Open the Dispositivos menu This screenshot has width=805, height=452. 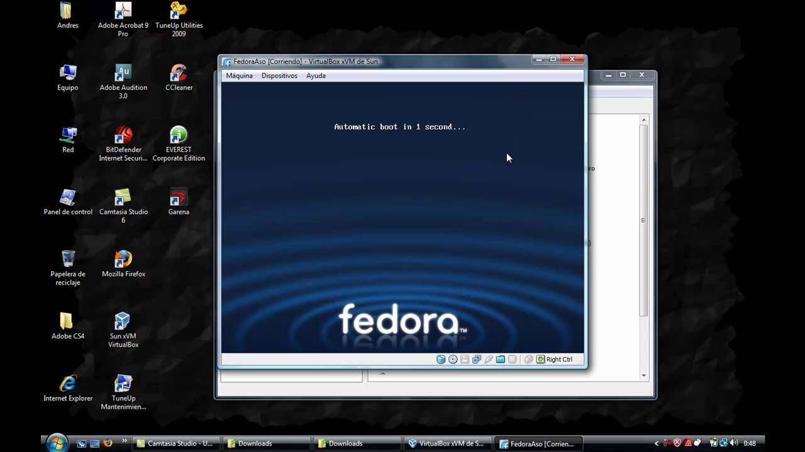[279, 75]
